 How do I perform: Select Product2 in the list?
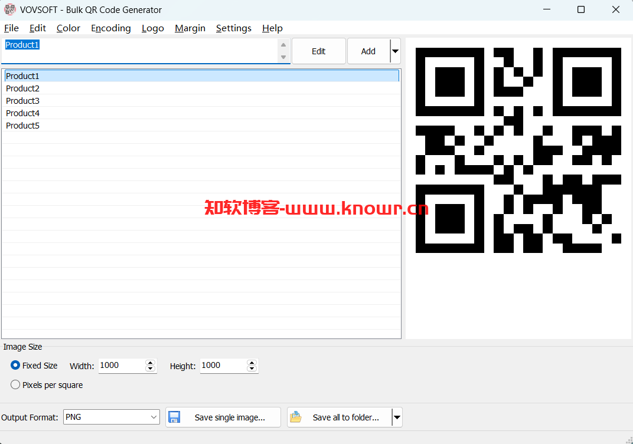[x=201, y=88]
